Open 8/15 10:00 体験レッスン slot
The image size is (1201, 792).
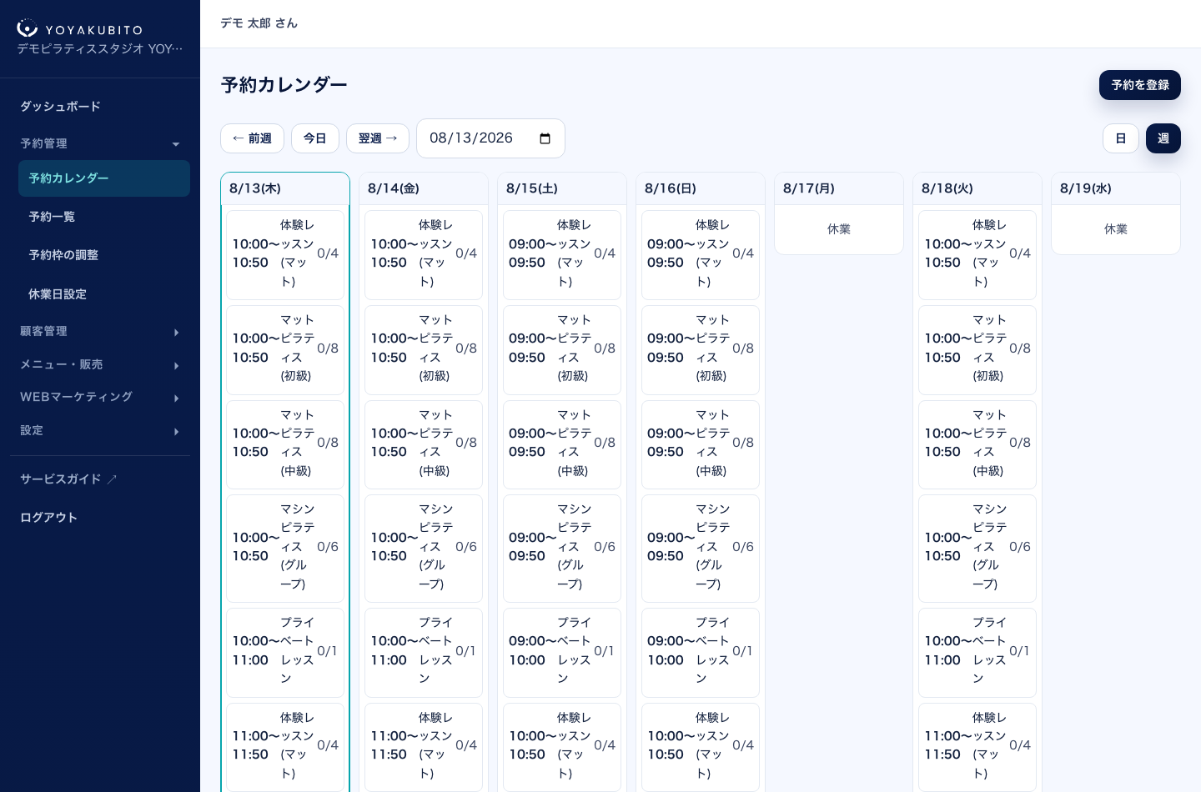pyautogui.click(x=562, y=747)
